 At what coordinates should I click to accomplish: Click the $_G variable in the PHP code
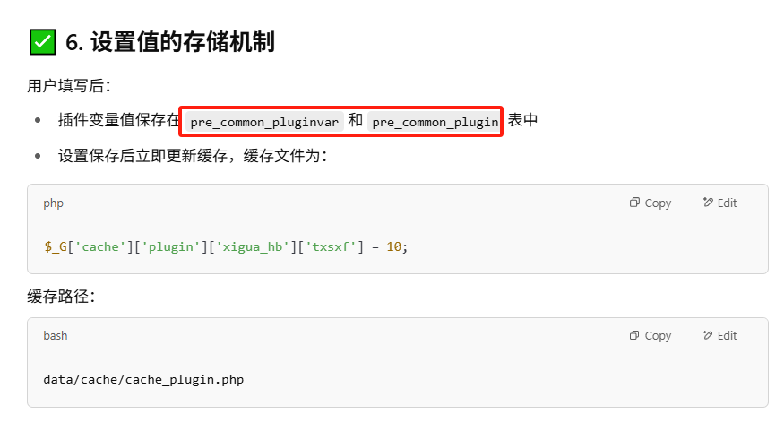54,246
